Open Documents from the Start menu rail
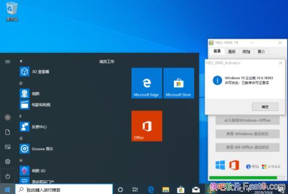Viewport: 288px width, 194px height. (x=7, y=132)
